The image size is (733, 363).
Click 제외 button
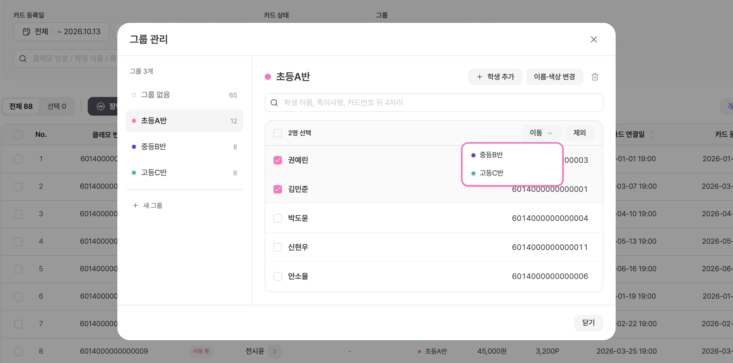(579, 133)
